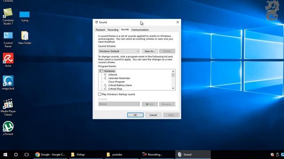Open Control Panel desktop icon
This screenshot has height=159, width=284.
point(8,39)
